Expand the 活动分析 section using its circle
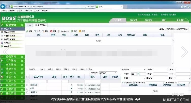191x103 pixels. [22, 81]
